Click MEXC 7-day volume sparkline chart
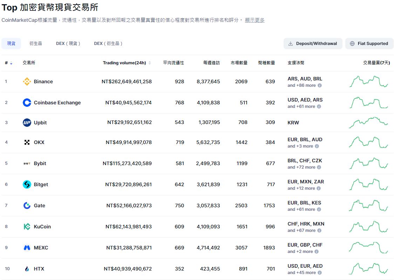This screenshot has width=394, height=280. point(369,248)
